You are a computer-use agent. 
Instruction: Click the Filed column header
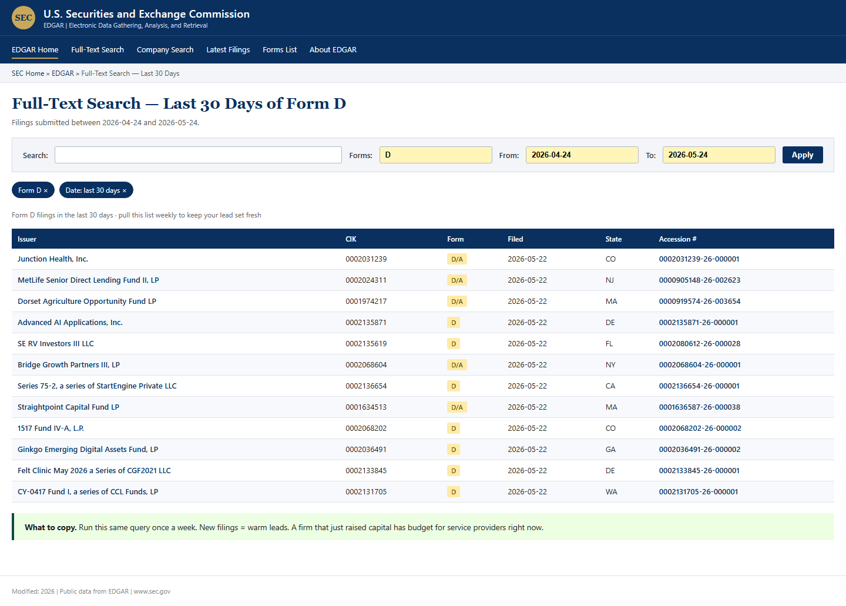point(515,239)
